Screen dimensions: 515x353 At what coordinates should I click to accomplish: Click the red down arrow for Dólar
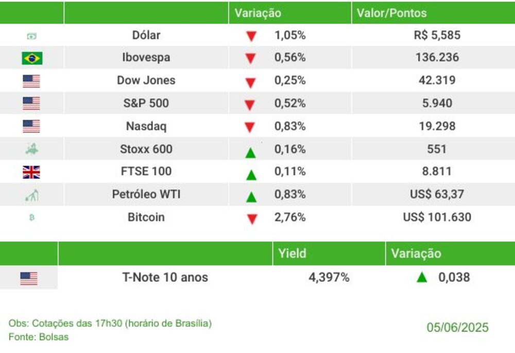251,37
